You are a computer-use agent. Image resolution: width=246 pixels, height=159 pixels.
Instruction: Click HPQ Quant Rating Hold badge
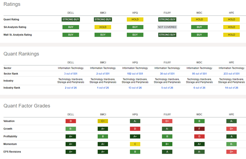135,20
